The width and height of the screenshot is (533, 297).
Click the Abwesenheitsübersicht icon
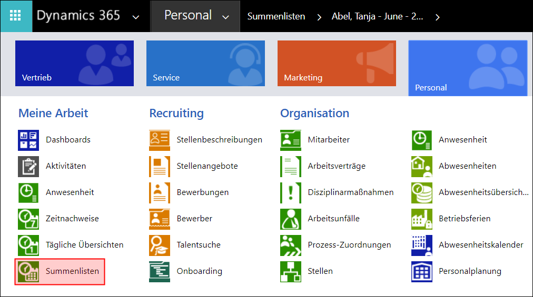point(422,192)
